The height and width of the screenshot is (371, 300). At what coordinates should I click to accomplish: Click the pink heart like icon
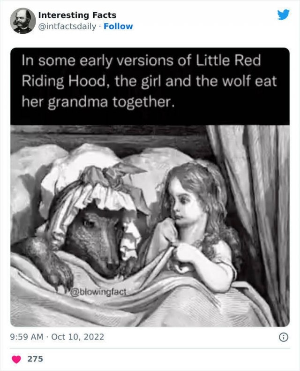(x=16, y=359)
